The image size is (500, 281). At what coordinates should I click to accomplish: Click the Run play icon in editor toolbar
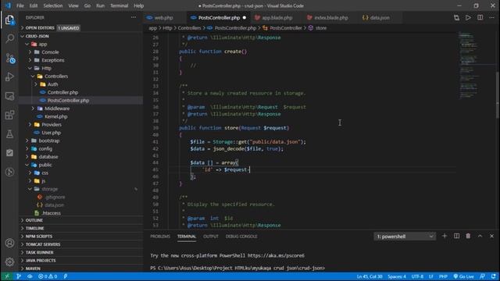click(468, 17)
